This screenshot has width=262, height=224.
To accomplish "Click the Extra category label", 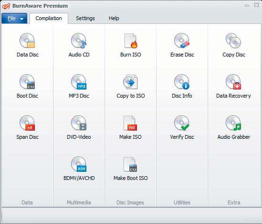I will click(234, 202).
